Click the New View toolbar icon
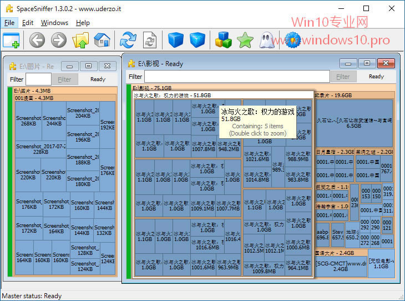The image size is (405, 301). [11, 40]
